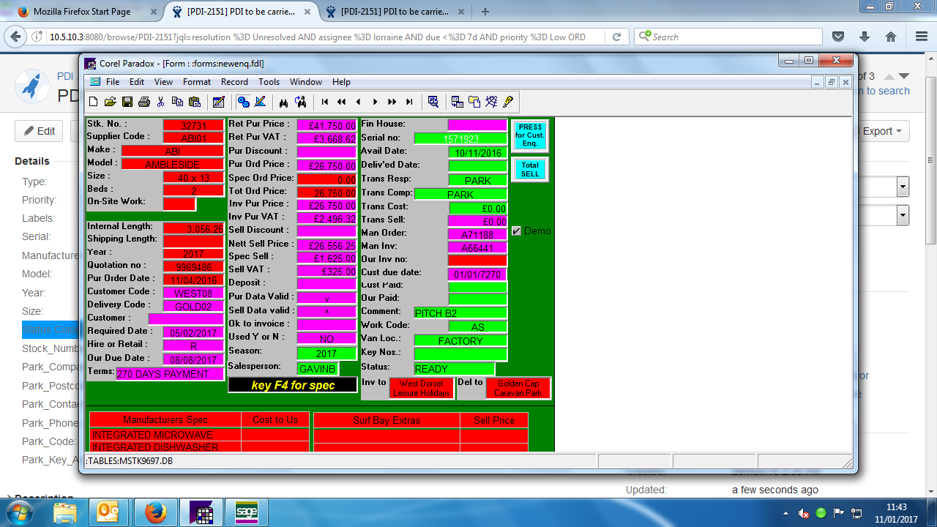Click the Firefox address bar URL
This screenshot has width=937, height=527.
[318, 37]
